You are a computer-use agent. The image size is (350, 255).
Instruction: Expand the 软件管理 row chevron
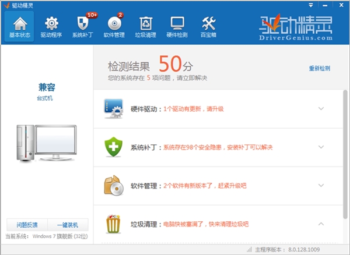click(x=321, y=186)
